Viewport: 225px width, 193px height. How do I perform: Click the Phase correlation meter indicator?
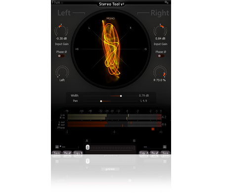click(153, 129)
